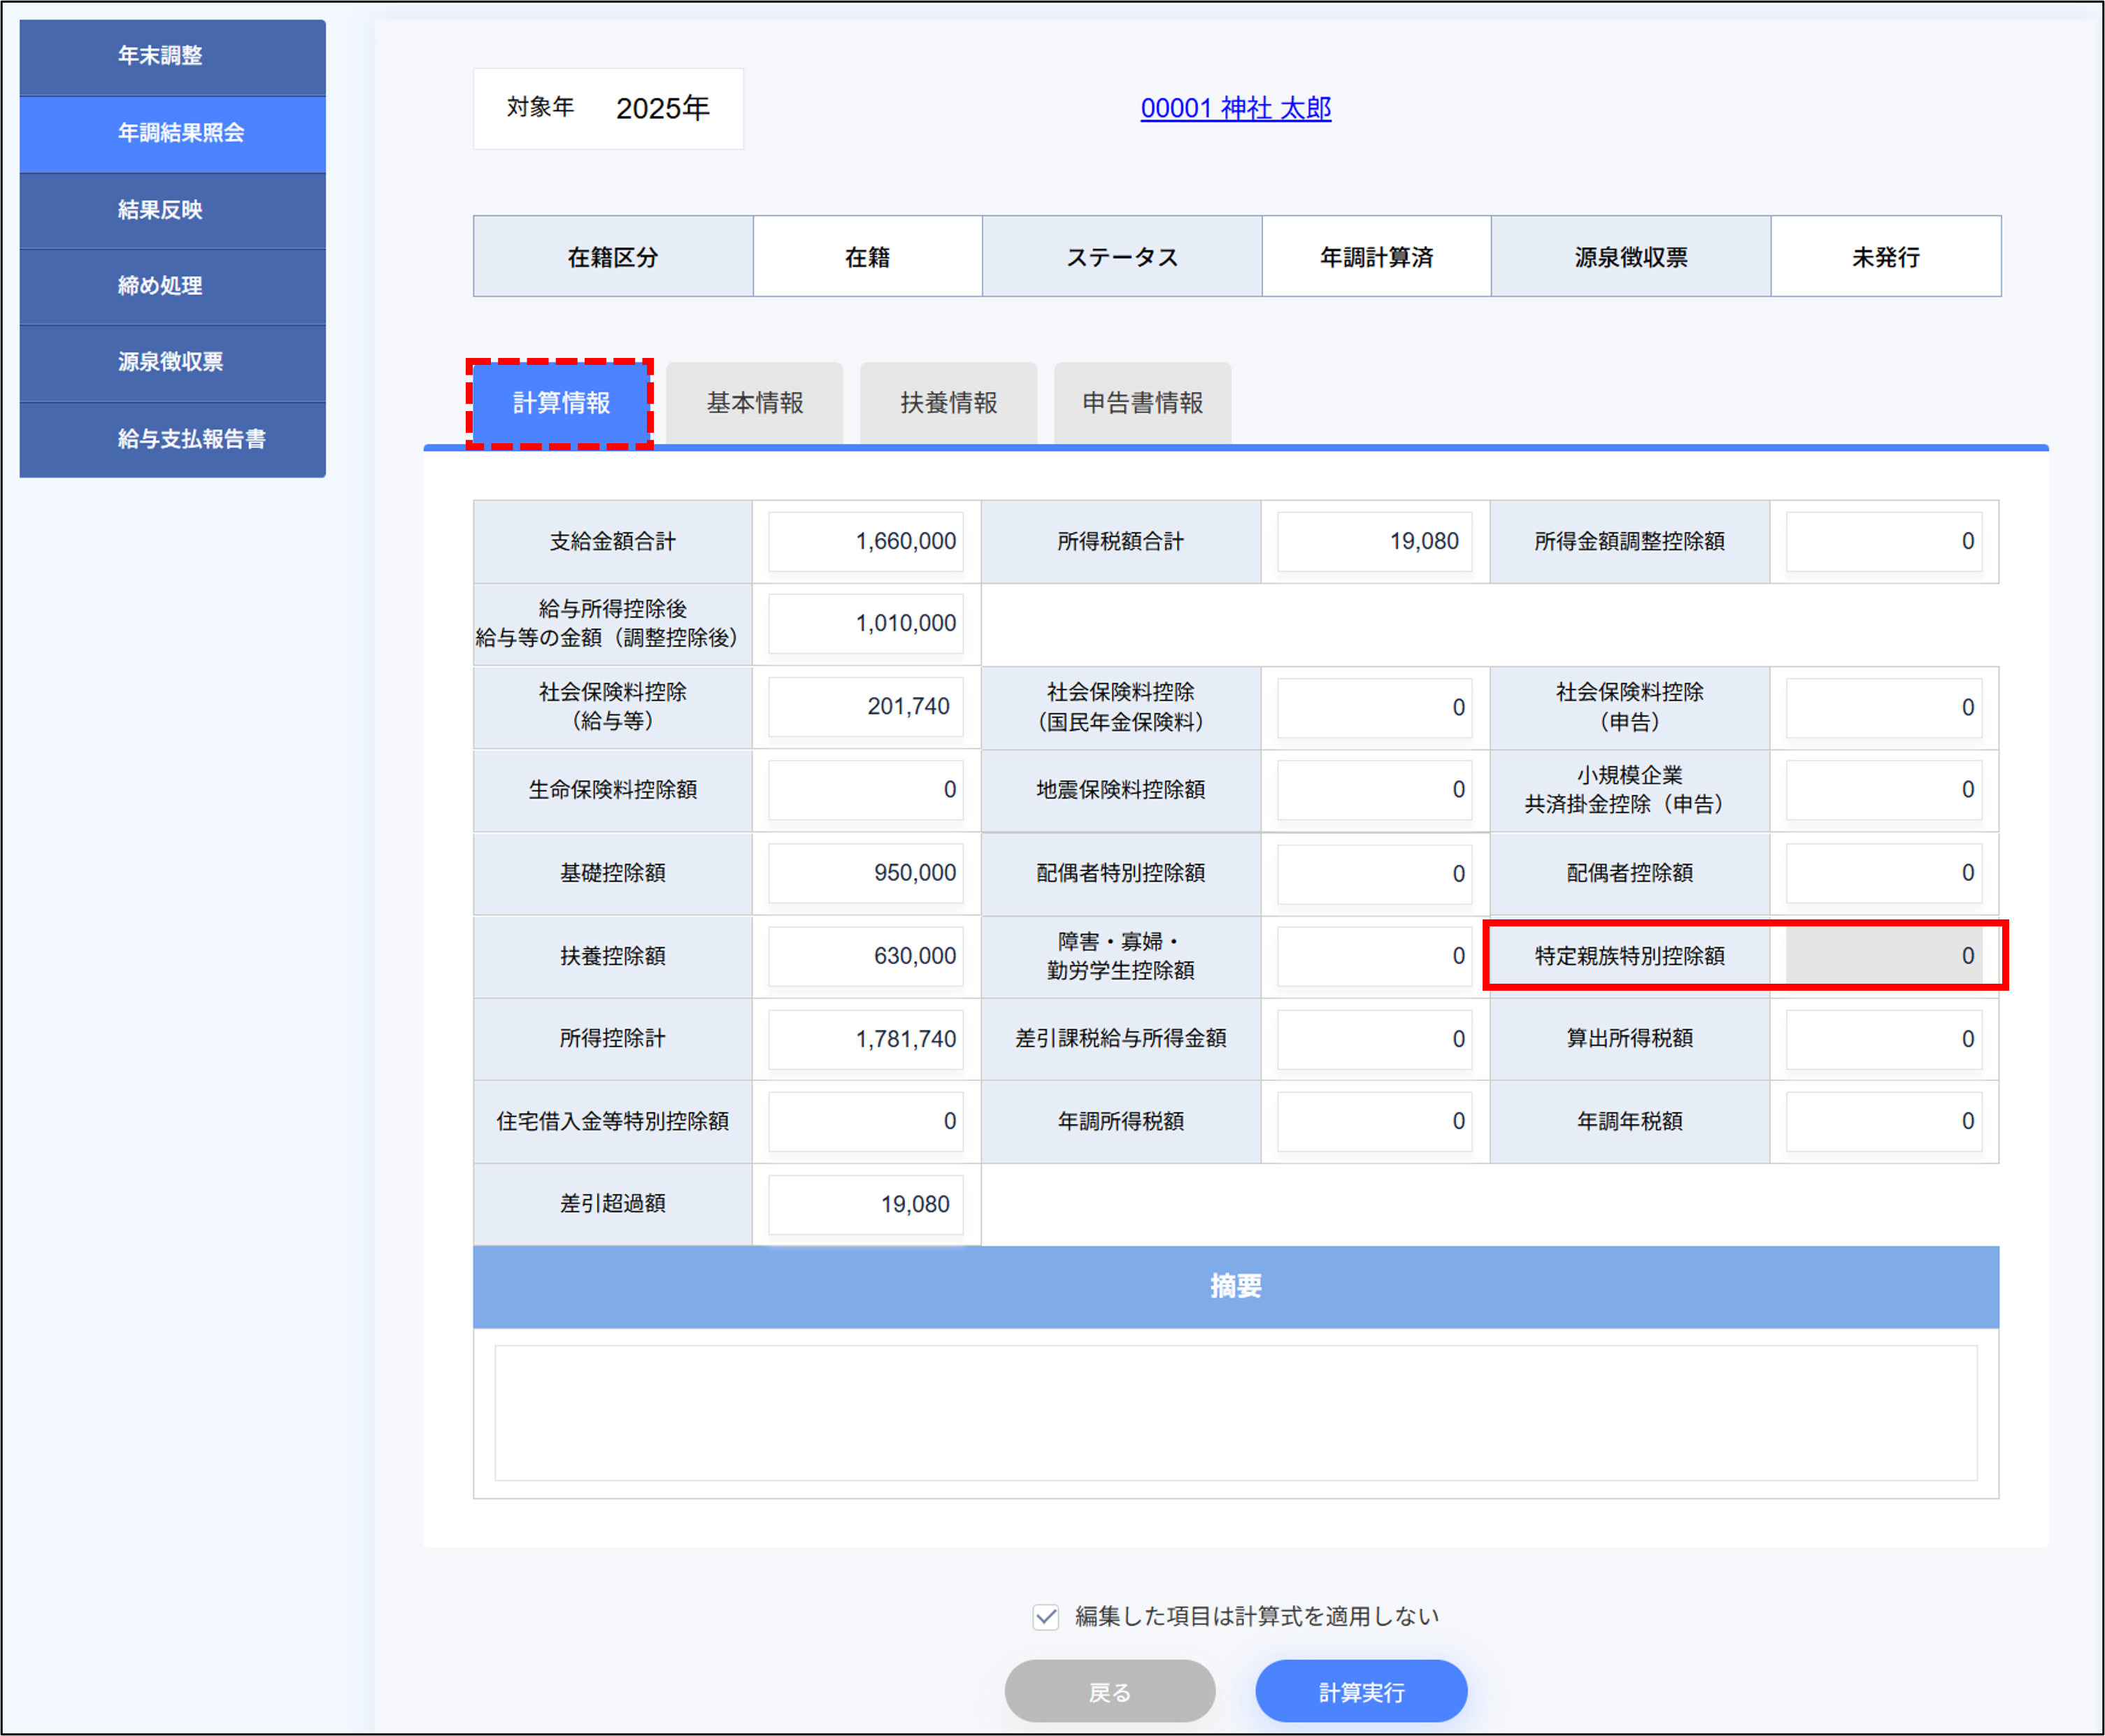This screenshot has height=1736, width=2105.
Task: Open employee 00001 神社 太郎 details
Action: pos(1237,109)
